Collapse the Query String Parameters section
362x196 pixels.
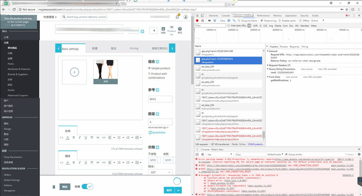point(268,69)
